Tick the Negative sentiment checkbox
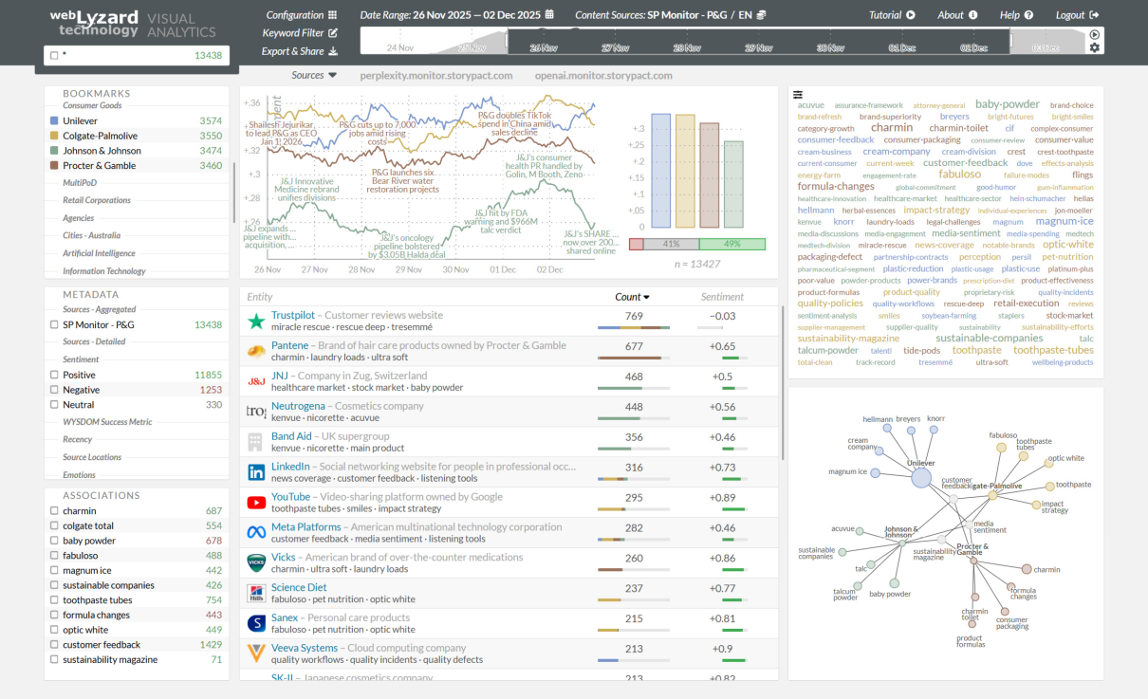 [x=54, y=390]
